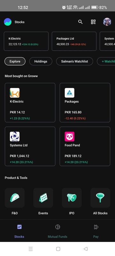115x256 pixels.
Task: Open the Stocks bottom tab
Action: point(19,231)
